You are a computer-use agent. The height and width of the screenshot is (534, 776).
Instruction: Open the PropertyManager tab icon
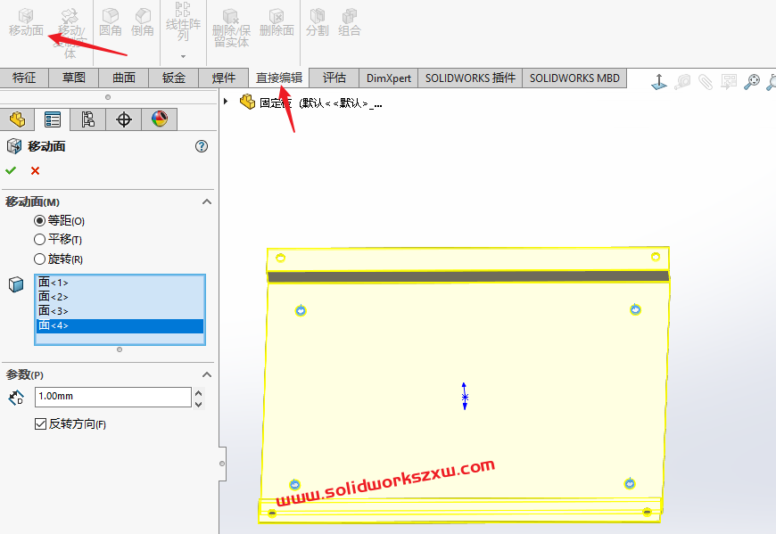53,119
